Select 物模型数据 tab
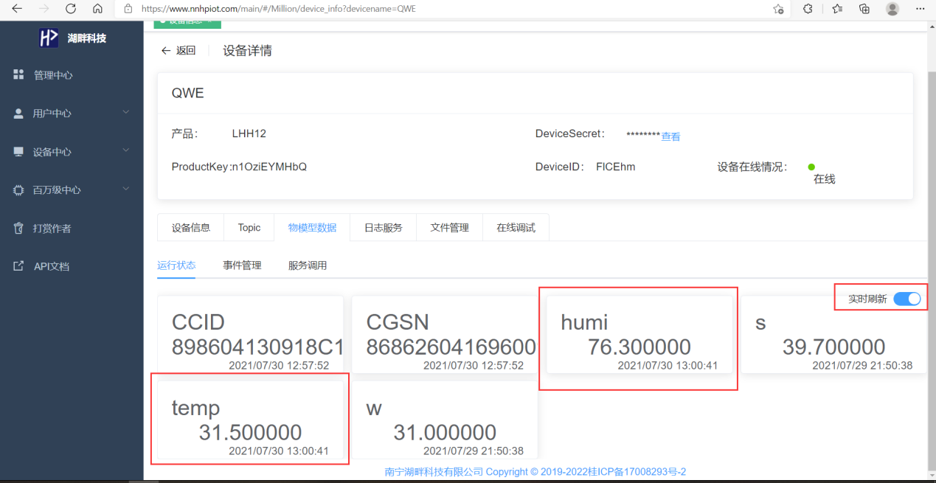Viewport: 936px width, 483px height. pyautogui.click(x=313, y=228)
